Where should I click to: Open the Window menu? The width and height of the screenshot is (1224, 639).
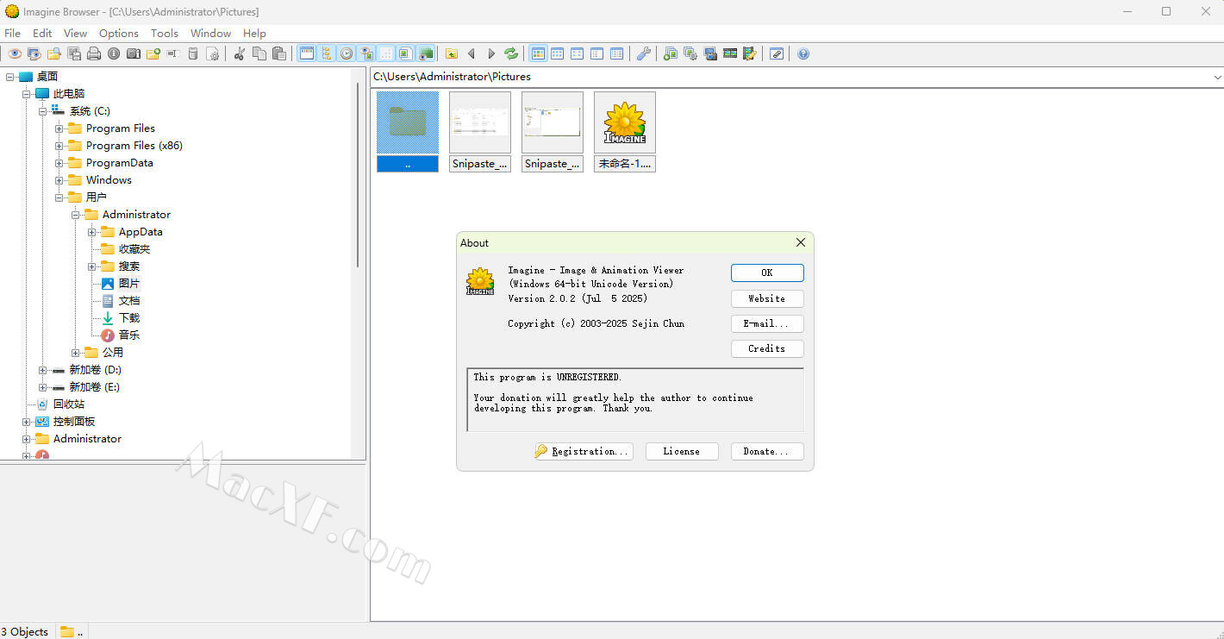pyautogui.click(x=211, y=33)
